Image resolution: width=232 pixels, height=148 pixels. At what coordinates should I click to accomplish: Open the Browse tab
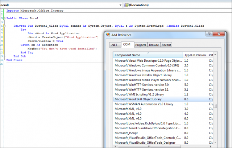point(154,45)
